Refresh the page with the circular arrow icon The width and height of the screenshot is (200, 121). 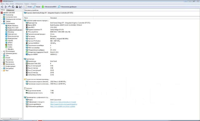click(x=13, y=7)
